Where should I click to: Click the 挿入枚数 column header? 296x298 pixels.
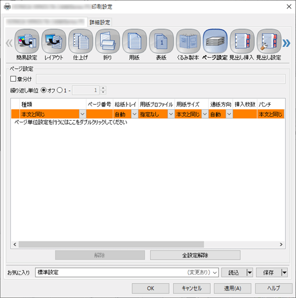tap(245, 104)
